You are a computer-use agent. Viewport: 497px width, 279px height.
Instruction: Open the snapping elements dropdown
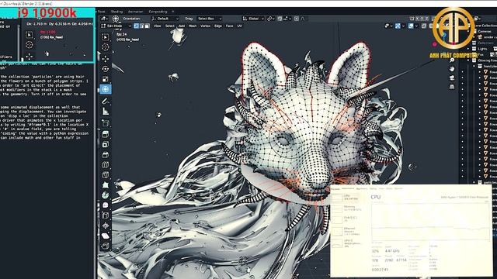(287, 19)
